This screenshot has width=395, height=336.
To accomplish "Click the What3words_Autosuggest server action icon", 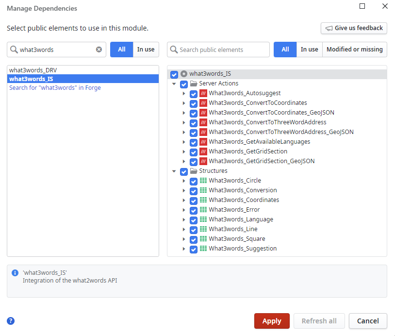I will (203, 93).
